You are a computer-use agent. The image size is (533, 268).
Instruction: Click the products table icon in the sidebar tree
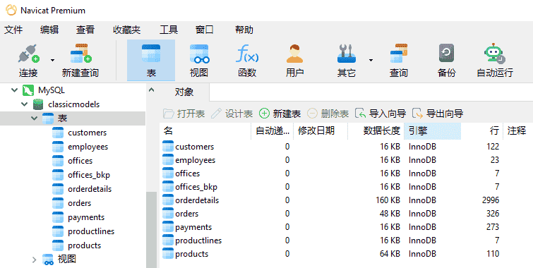point(58,245)
